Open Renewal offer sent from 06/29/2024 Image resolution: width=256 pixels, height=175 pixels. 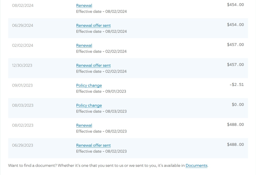click(93, 25)
